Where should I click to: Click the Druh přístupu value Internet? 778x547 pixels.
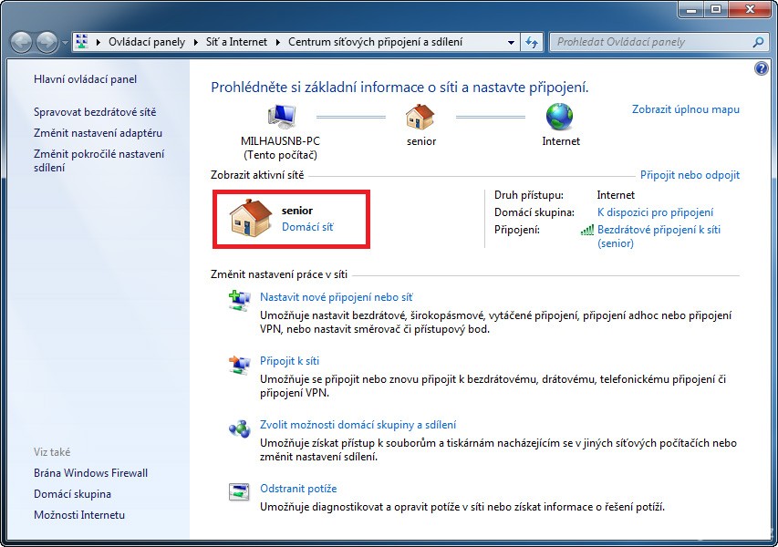(616, 195)
